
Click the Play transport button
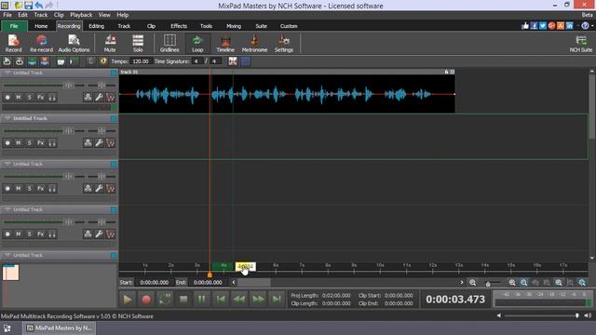tap(128, 300)
